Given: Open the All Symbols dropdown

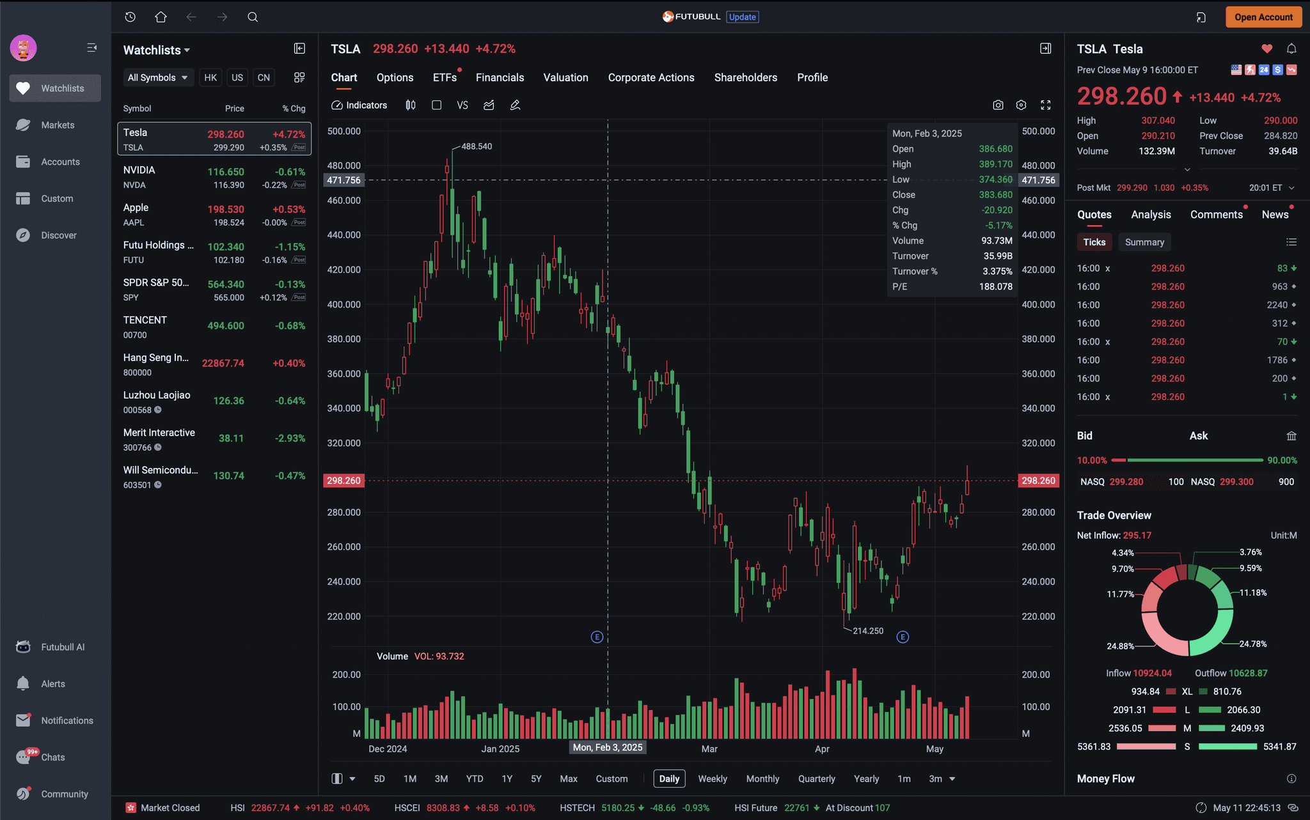Looking at the screenshot, I should pos(158,77).
